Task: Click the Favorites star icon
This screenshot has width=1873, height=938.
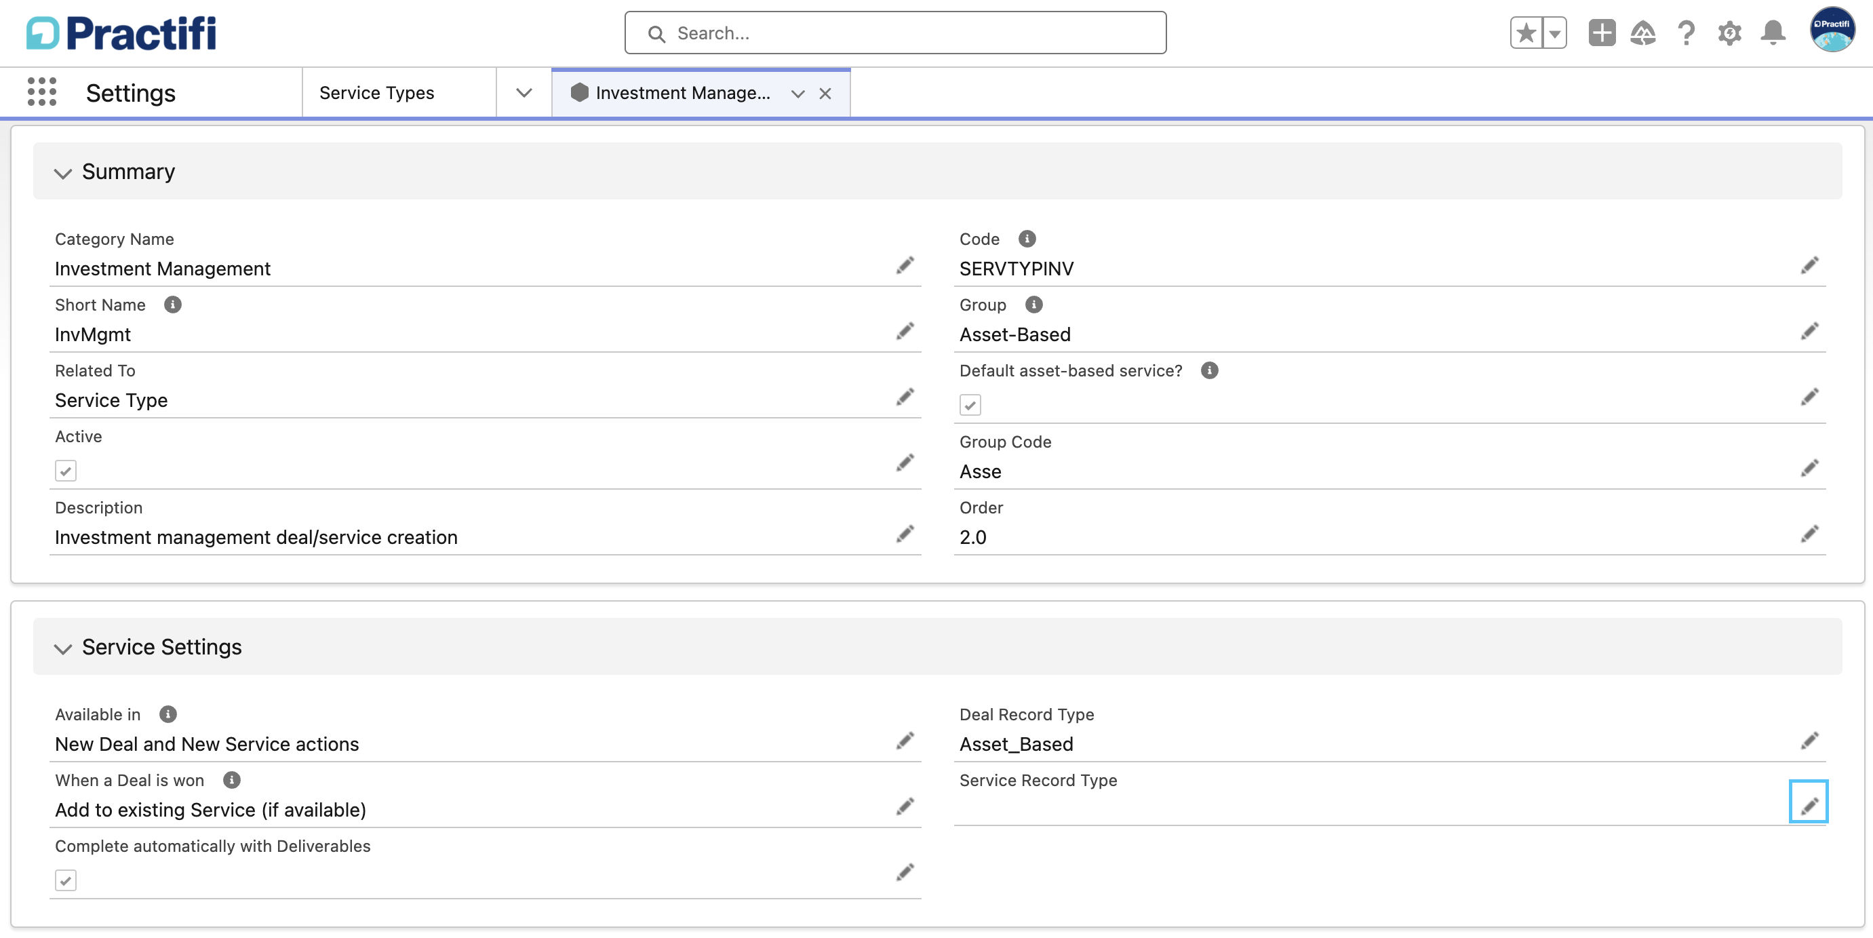Action: coord(1526,33)
